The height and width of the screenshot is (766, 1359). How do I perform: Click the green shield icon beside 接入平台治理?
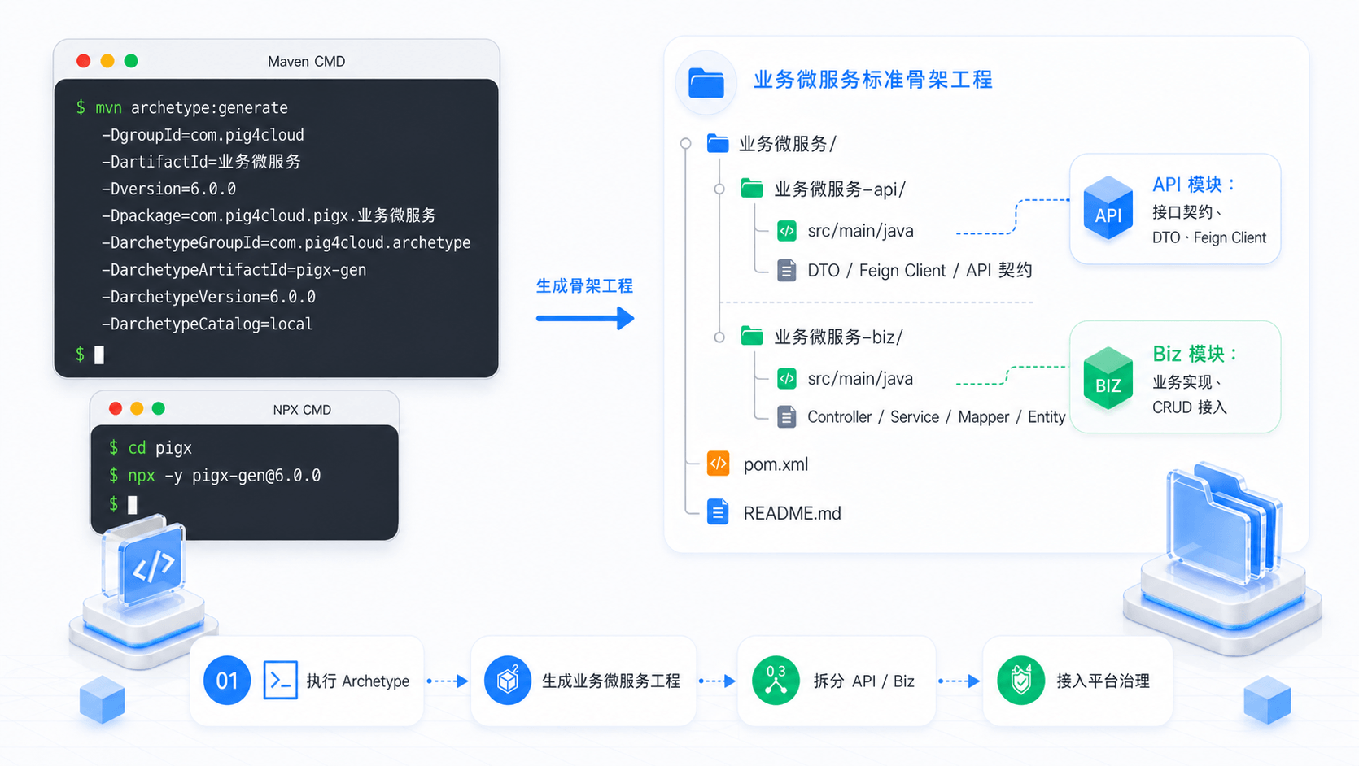(1020, 681)
